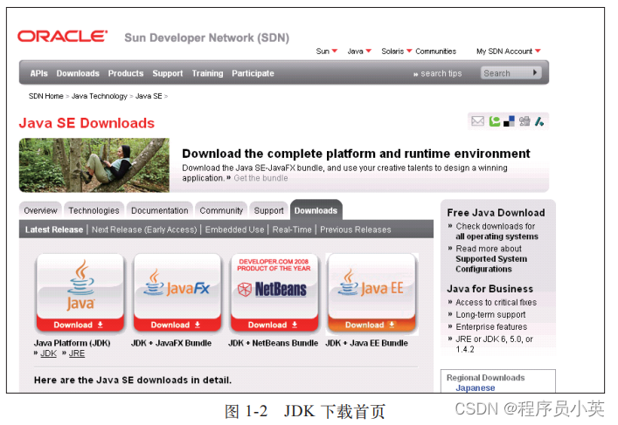Select the Downloads tab
618x425 pixels.
click(316, 210)
